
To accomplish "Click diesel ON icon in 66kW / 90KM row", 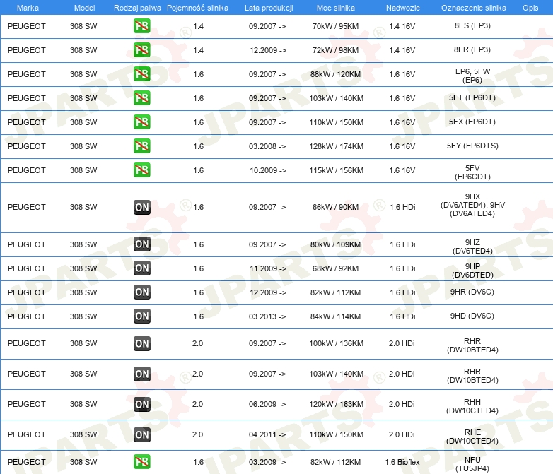I will [141, 207].
